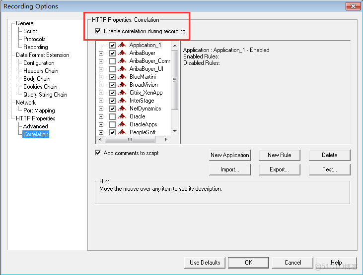The height and width of the screenshot is (275, 363).
Task: Uncheck the Application_1 checkbox
Action: tap(113, 45)
